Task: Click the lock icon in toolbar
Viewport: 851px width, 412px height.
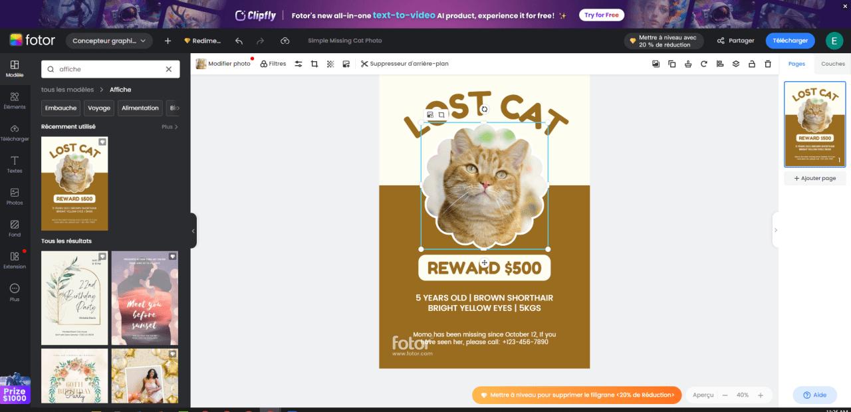Action: click(x=752, y=64)
